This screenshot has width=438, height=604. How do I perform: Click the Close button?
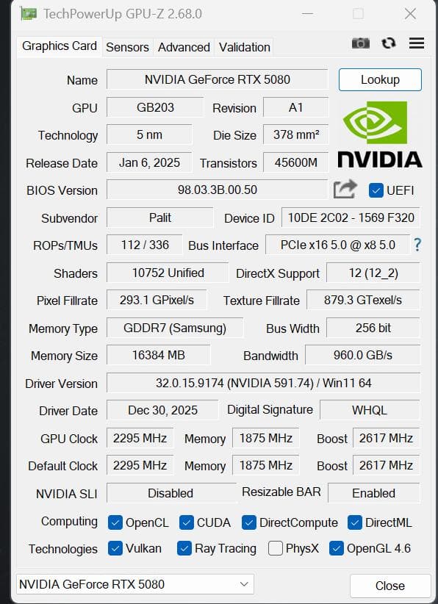click(x=390, y=586)
